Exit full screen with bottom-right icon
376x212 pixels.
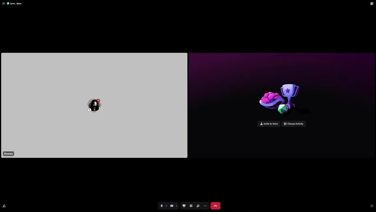tap(372, 206)
